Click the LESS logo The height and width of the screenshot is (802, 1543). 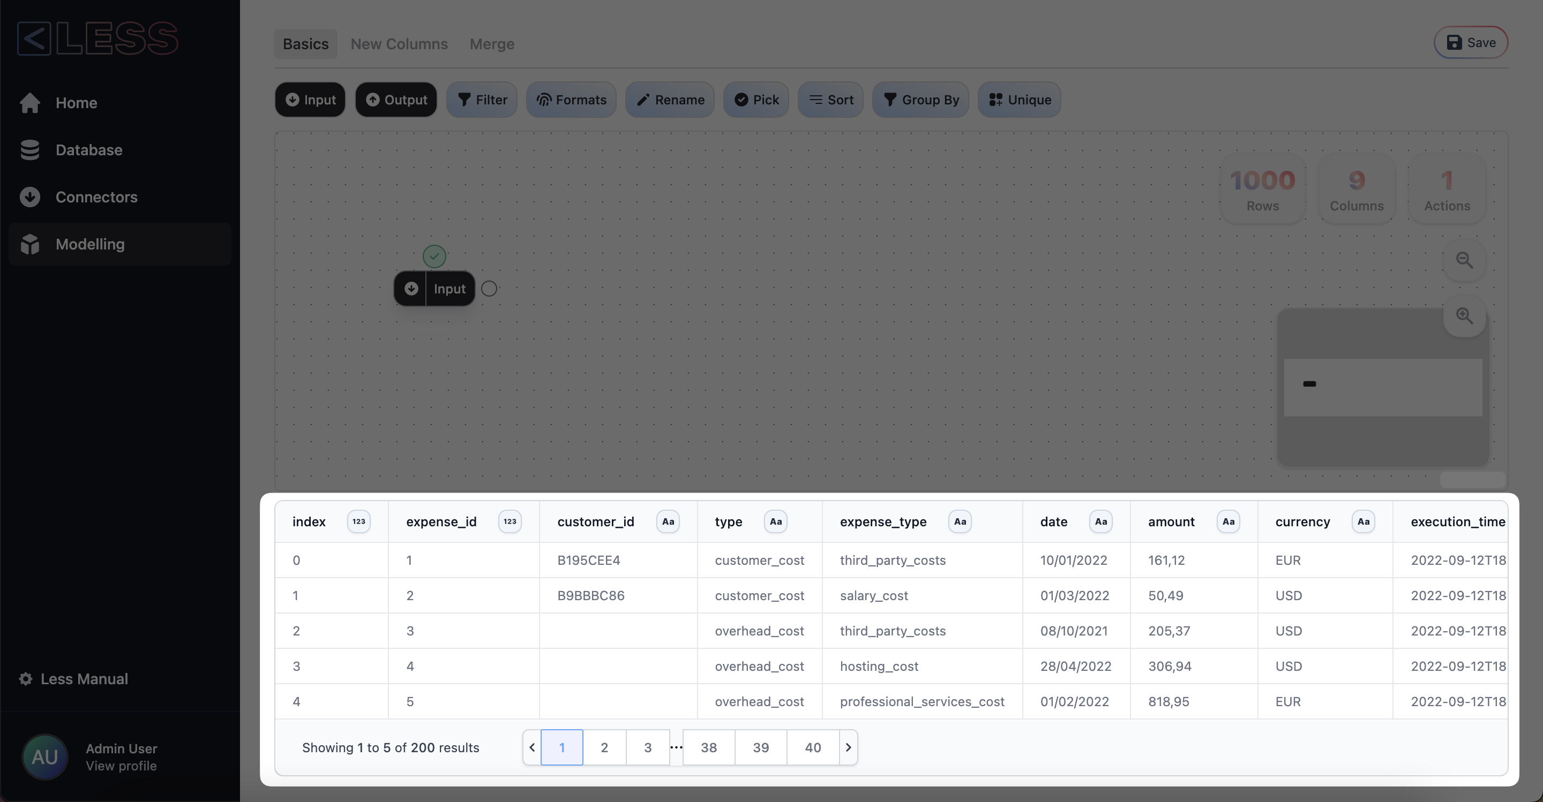point(98,39)
